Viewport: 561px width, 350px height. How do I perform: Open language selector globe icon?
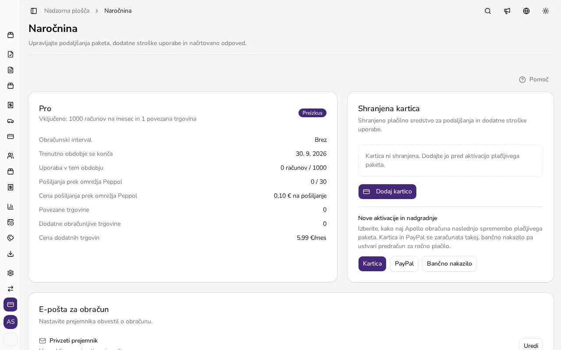(x=526, y=11)
